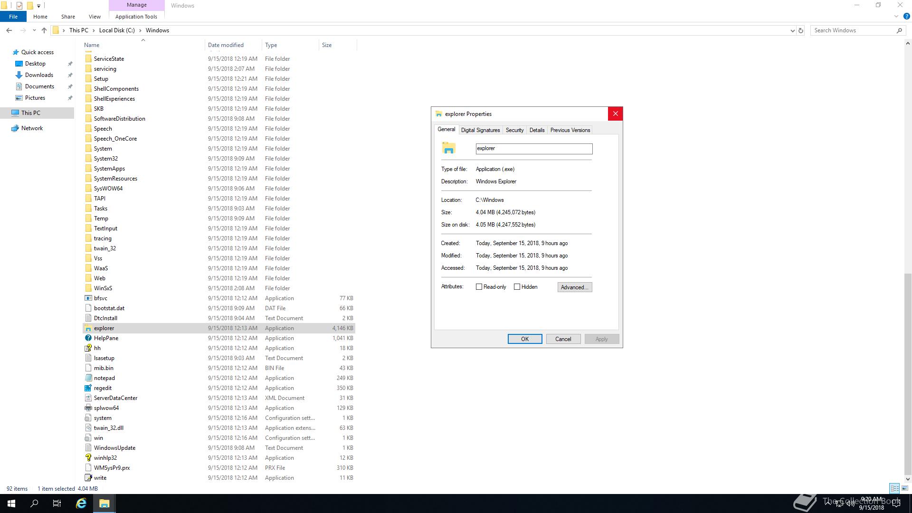Click the regedit file icon

click(x=88, y=388)
